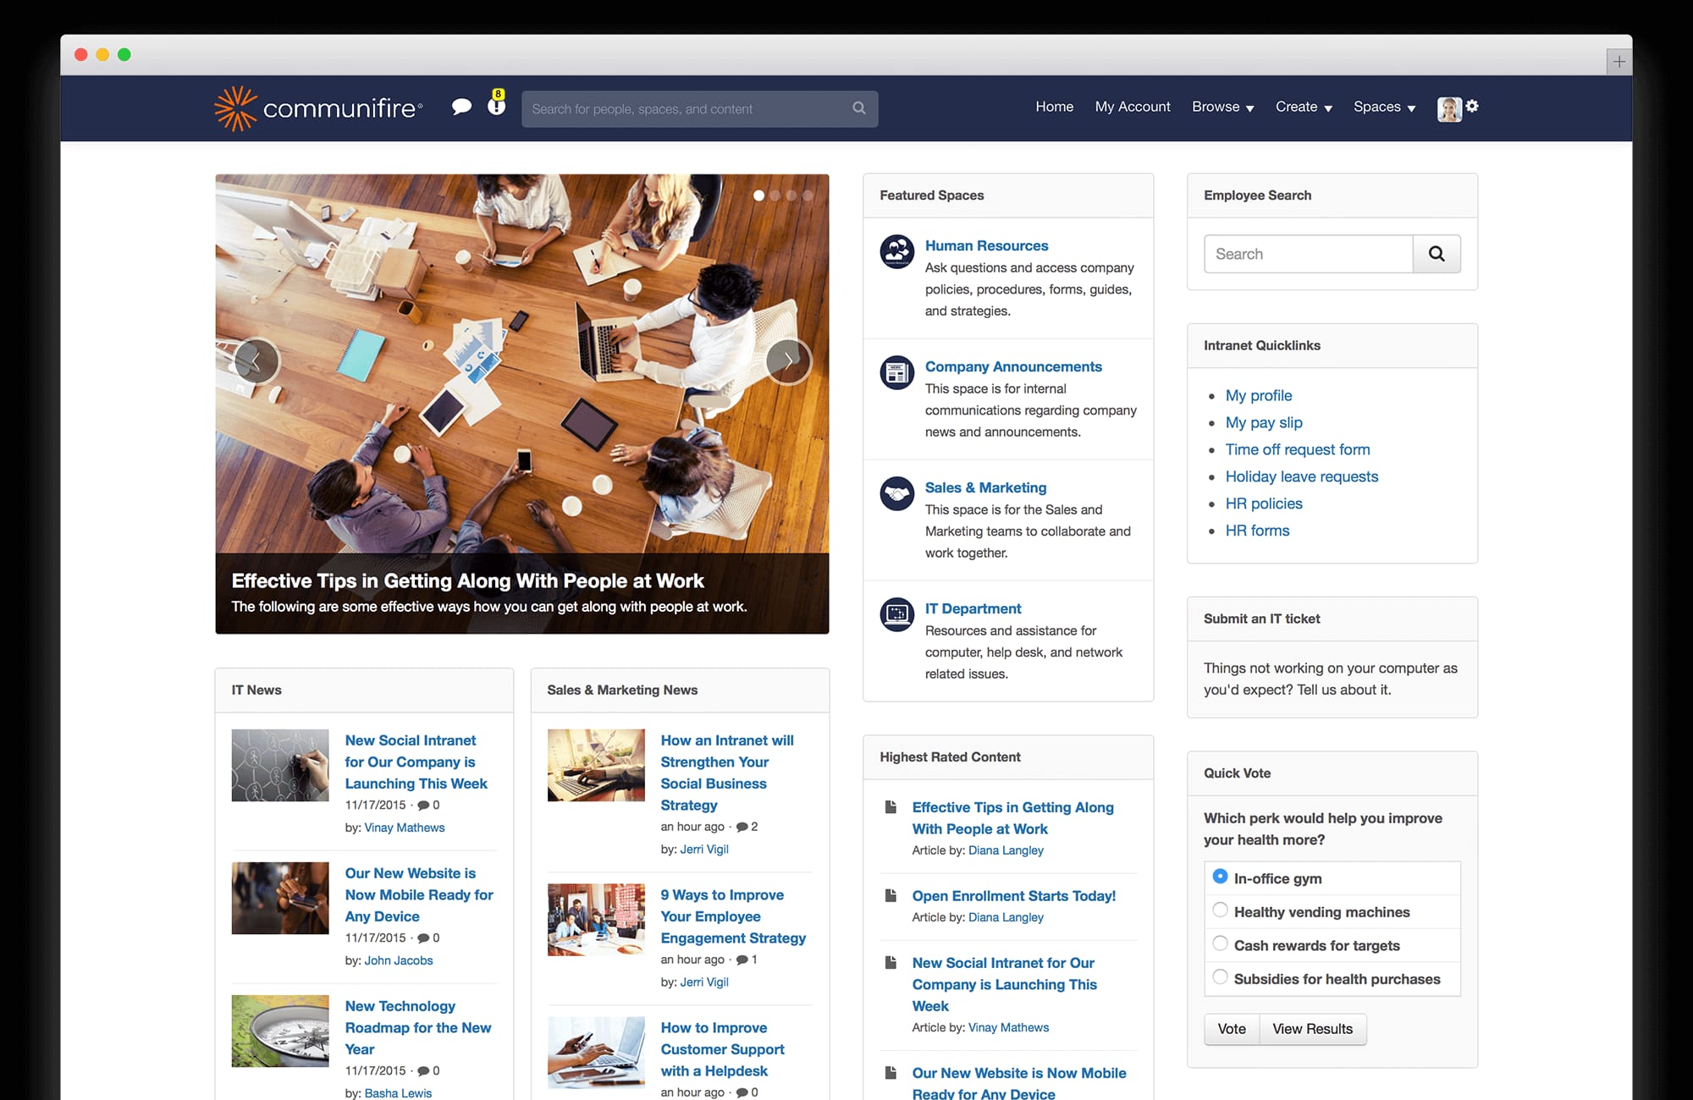Open the Create dropdown

point(1302,107)
